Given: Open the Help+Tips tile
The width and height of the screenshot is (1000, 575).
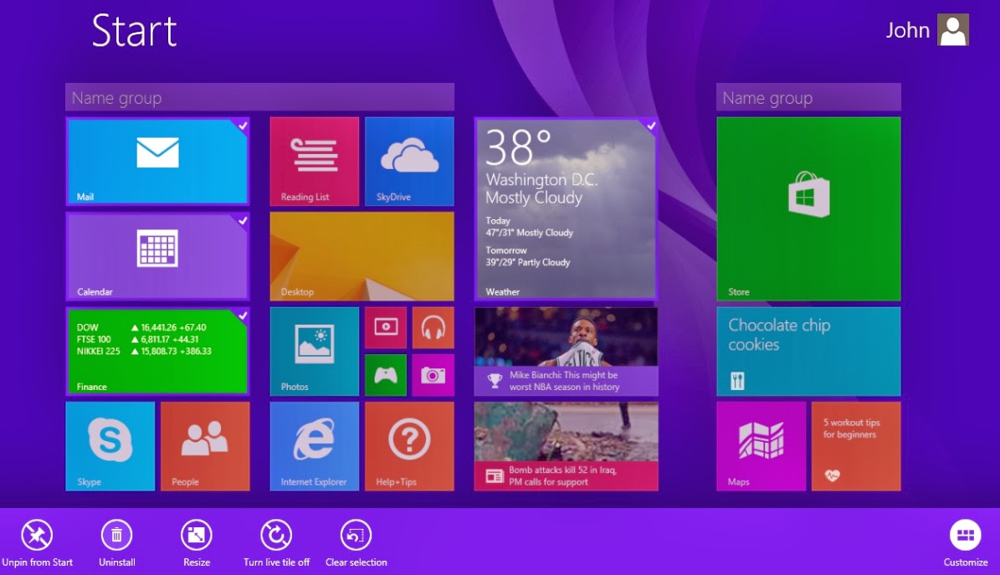Looking at the screenshot, I should (x=409, y=446).
